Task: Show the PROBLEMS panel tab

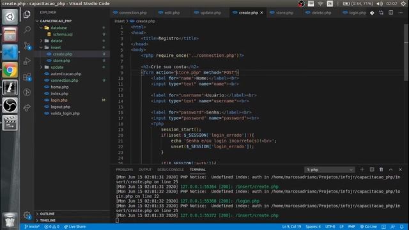Action: pyautogui.click(x=124, y=169)
